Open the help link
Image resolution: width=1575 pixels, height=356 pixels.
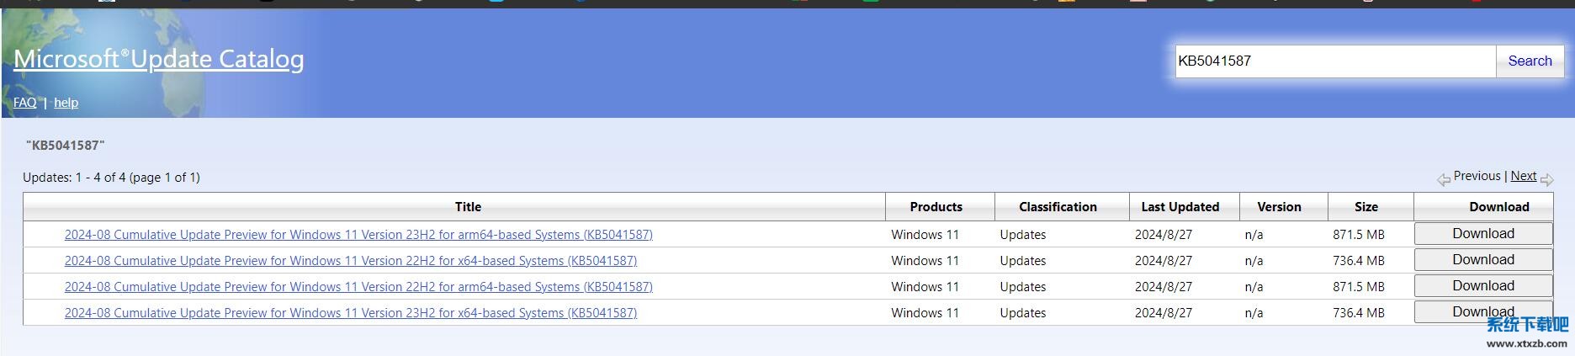(x=66, y=103)
